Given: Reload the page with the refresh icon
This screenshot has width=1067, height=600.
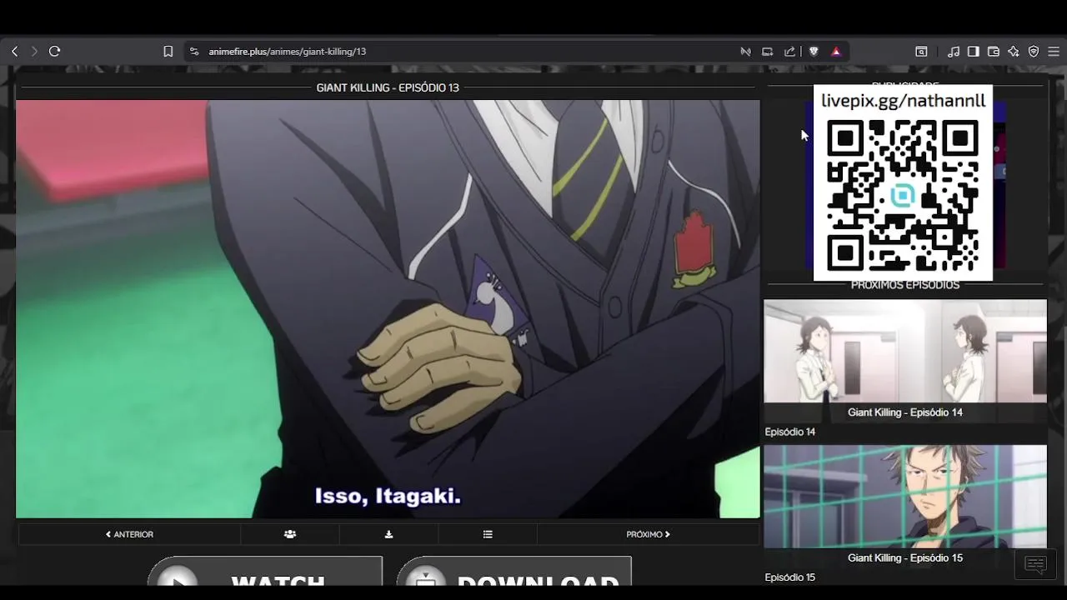Looking at the screenshot, I should (x=55, y=52).
